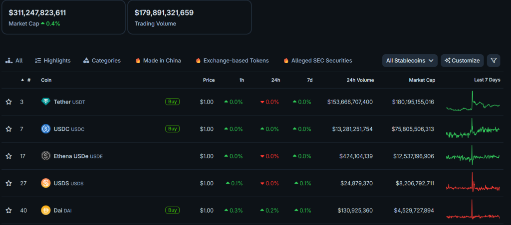Star the Dai row as favorite
This screenshot has width=511, height=225.
(8, 210)
